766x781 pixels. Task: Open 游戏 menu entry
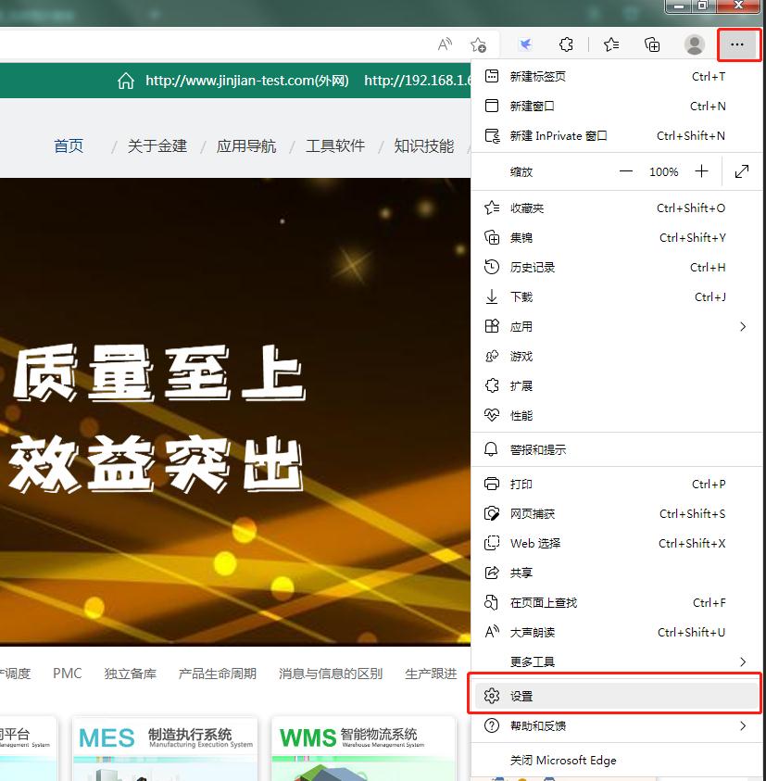pos(616,356)
